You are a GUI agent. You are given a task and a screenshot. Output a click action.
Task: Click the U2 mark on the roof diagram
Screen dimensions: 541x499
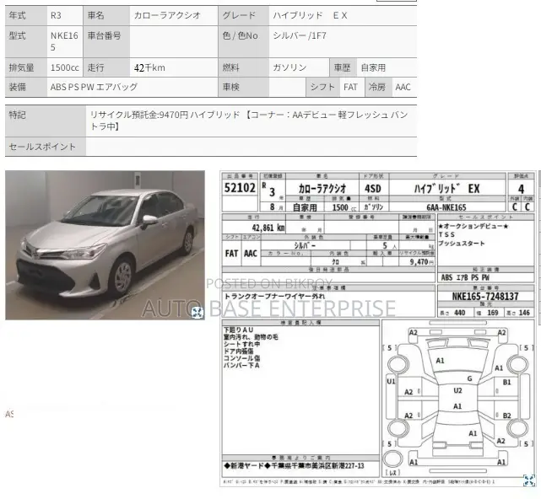(457, 390)
